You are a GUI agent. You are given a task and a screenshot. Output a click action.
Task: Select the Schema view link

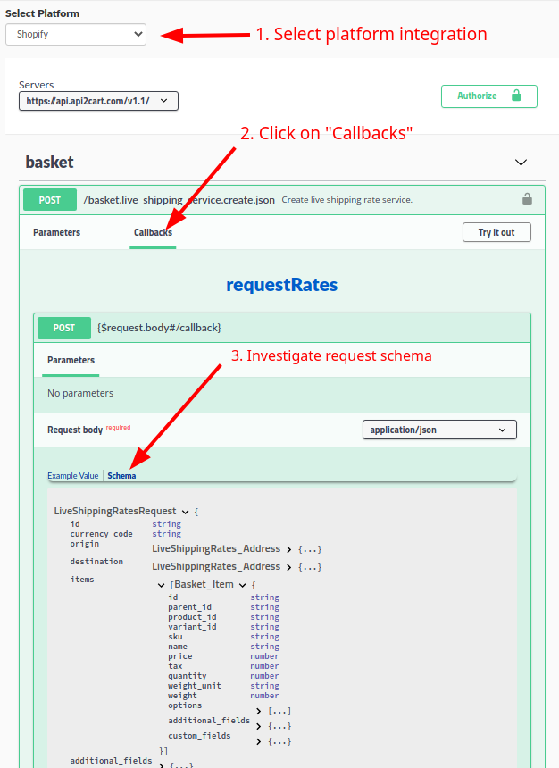[x=121, y=476]
